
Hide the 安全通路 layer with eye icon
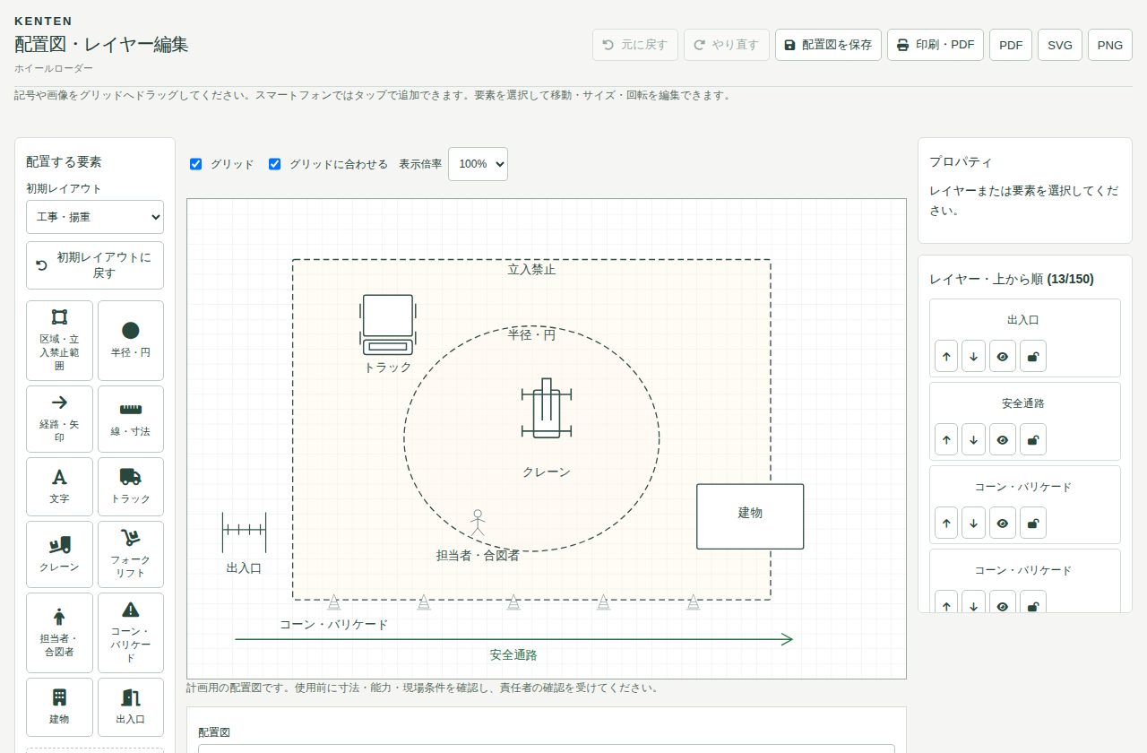coord(1003,439)
